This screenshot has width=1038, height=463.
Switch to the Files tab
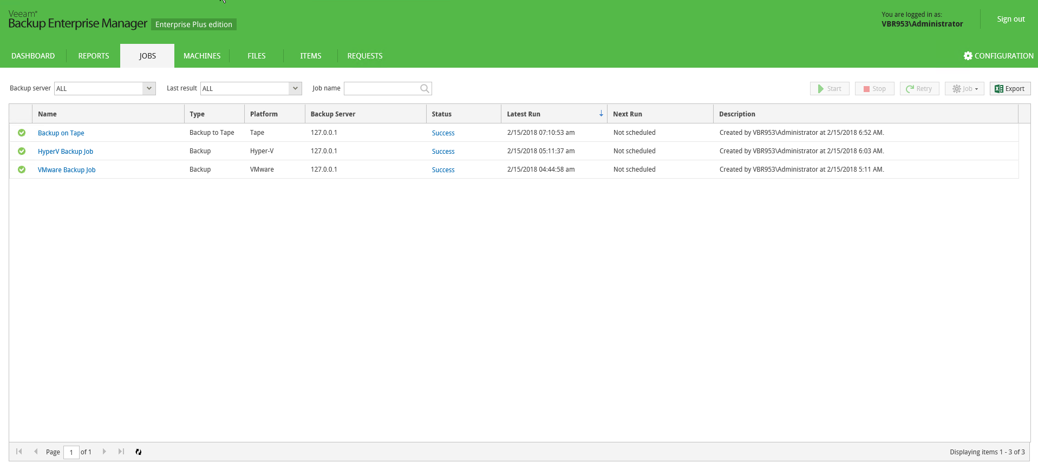(x=257, y=56)
